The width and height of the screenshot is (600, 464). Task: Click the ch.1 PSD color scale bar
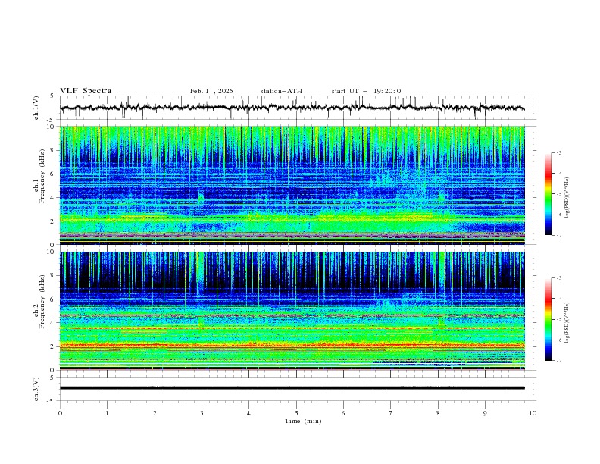pos(548,194)
